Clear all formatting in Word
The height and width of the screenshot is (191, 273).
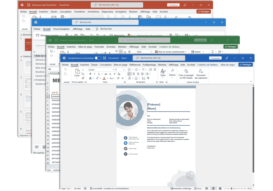(x=119, y=74)
